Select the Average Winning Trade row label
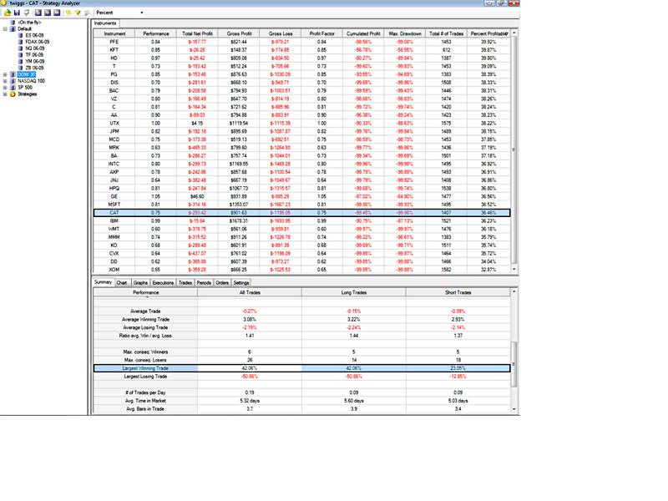Image resolution: width=668 pixels, height=501 pixels. tap(145, 320)
